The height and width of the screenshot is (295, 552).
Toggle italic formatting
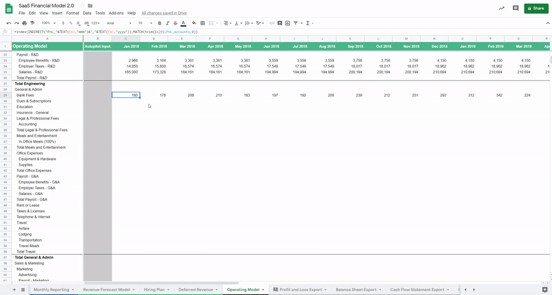click(167, 23)
